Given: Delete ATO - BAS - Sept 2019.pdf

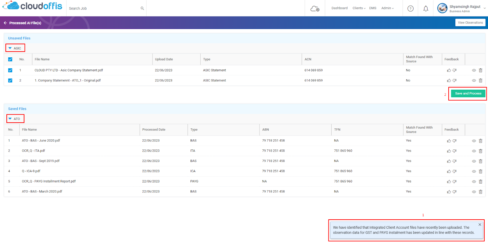Looking at the screenshot, I should [480, 161].
